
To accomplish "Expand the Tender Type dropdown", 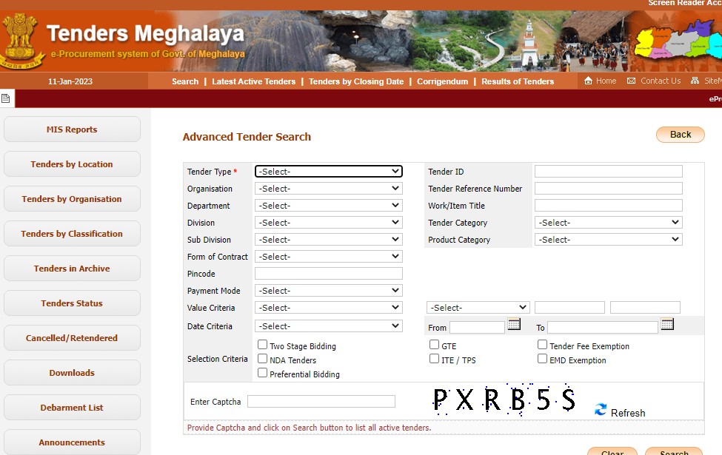I will click(x=328, y=172).
